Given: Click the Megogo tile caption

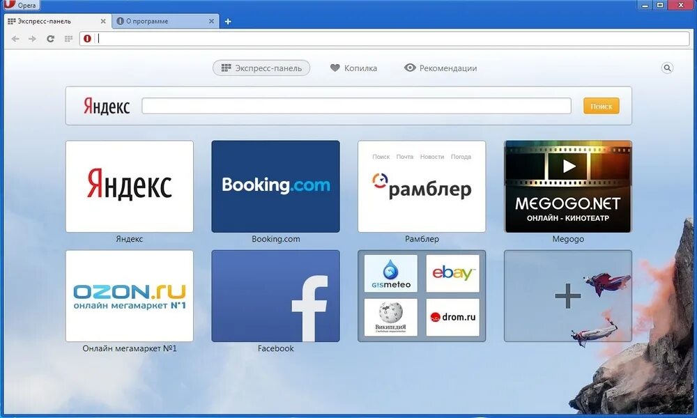Looking at the screenshot, I should tap(568, 239).
